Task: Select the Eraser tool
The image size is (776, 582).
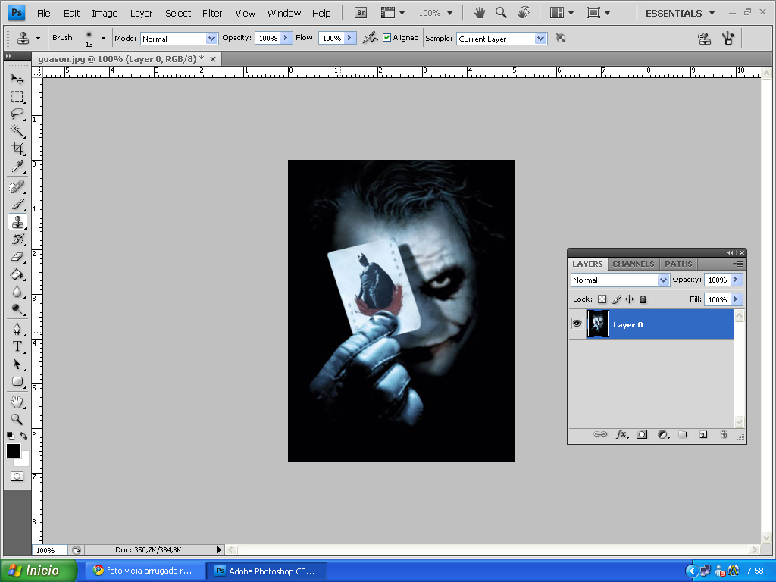Action: pos(17,257)
